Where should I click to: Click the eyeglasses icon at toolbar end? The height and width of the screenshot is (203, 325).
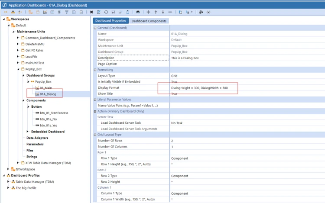point(208,12)
